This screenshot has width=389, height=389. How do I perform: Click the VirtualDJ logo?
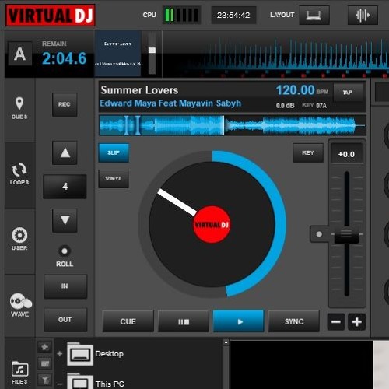(51, 15)
